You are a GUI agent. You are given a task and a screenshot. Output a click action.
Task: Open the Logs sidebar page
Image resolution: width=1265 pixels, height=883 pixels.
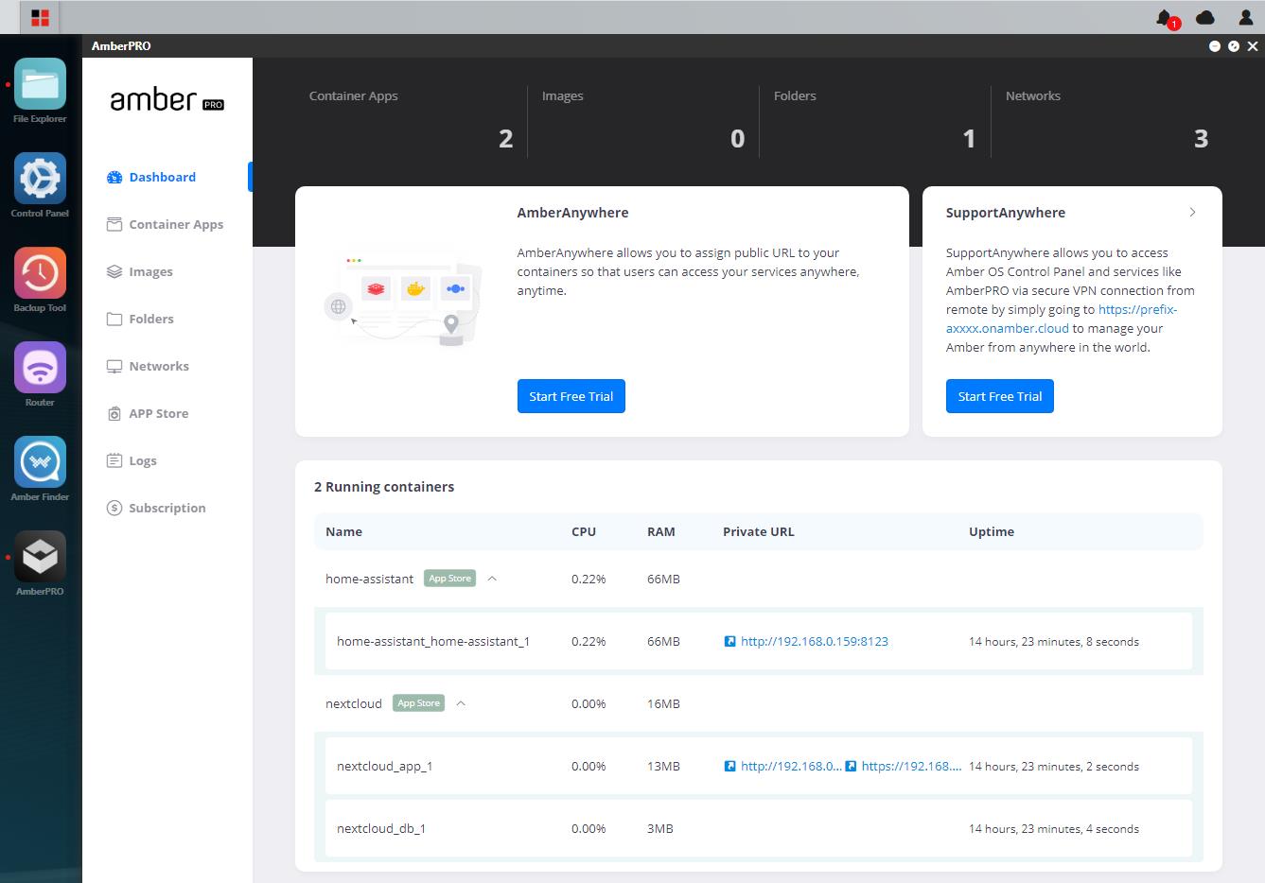143,460
